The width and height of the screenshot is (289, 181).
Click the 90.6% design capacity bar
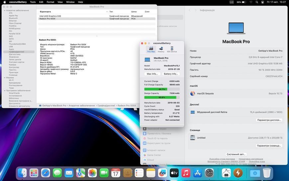tap(162, 97)
